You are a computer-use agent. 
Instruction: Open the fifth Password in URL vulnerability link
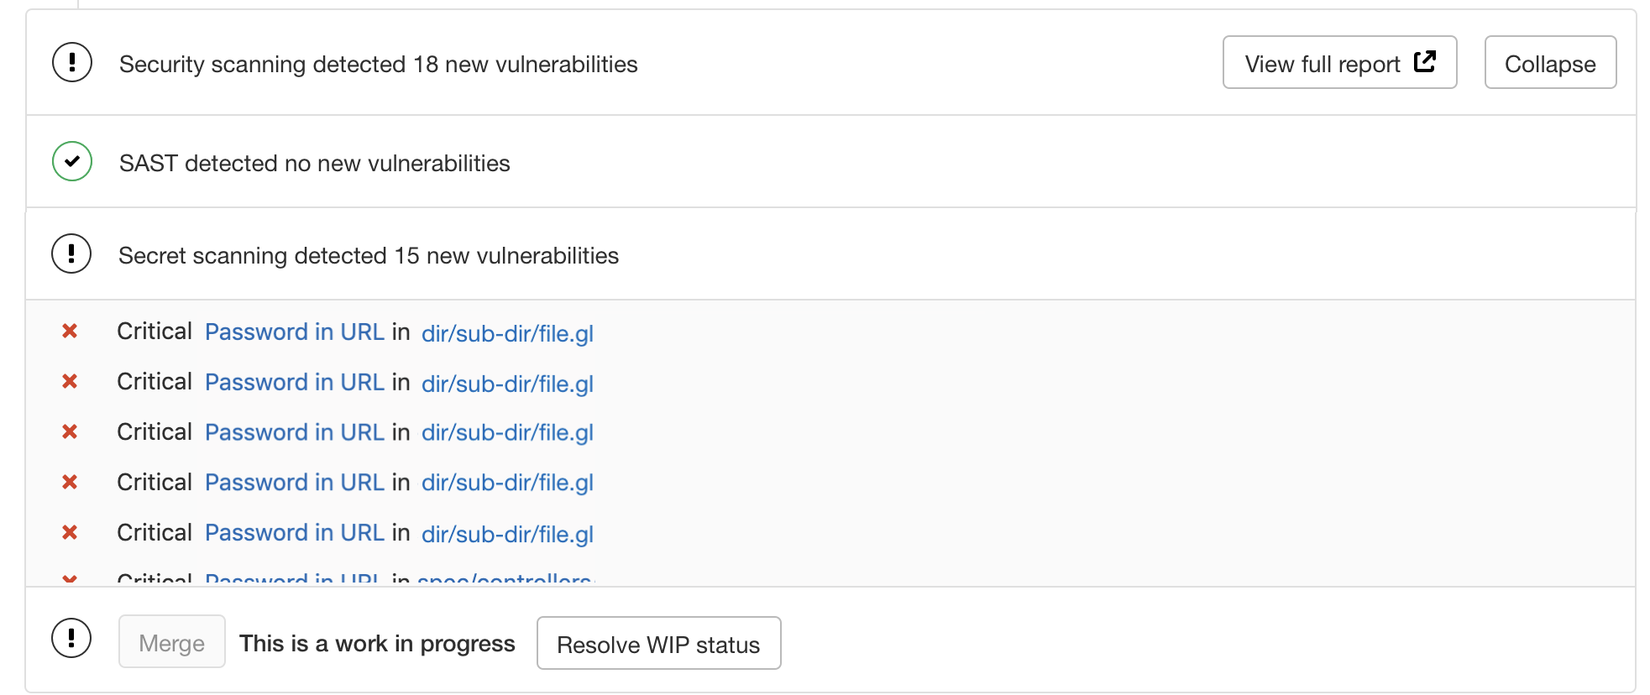coord(294,533)
